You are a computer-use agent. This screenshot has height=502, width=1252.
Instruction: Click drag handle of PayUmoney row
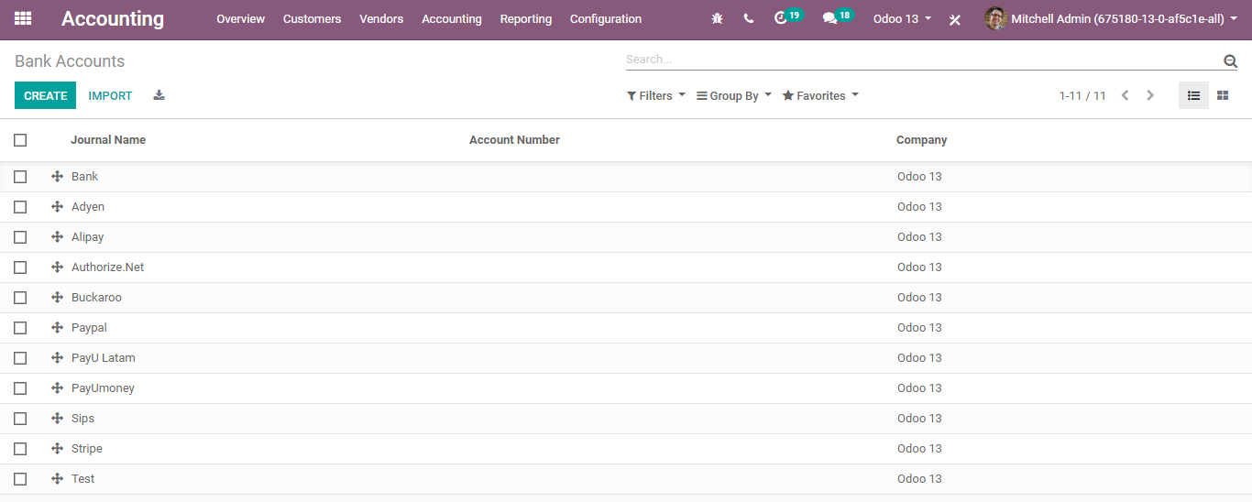(x=57, y=387)
